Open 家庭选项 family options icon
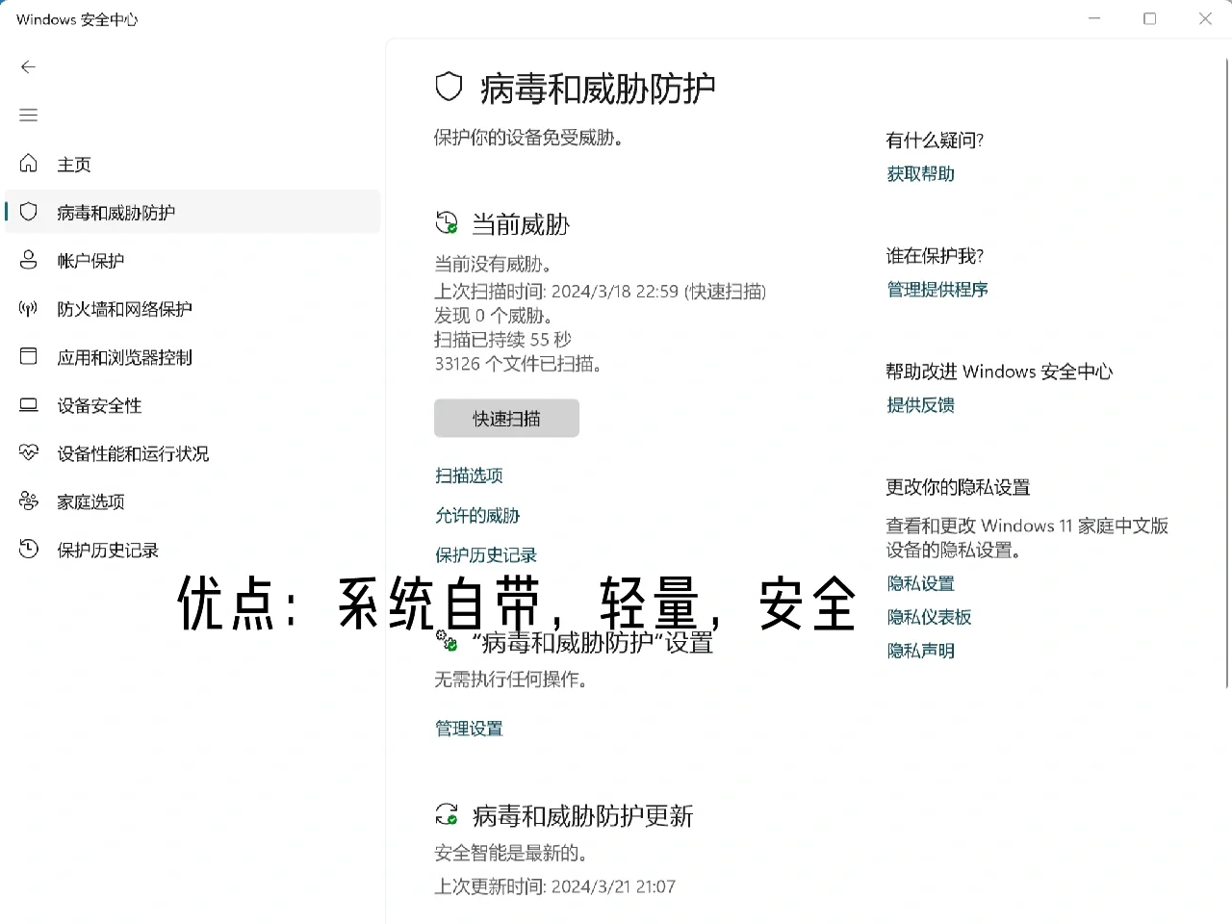This screenshot has width=1232, height=924. (x=28, y=501)
